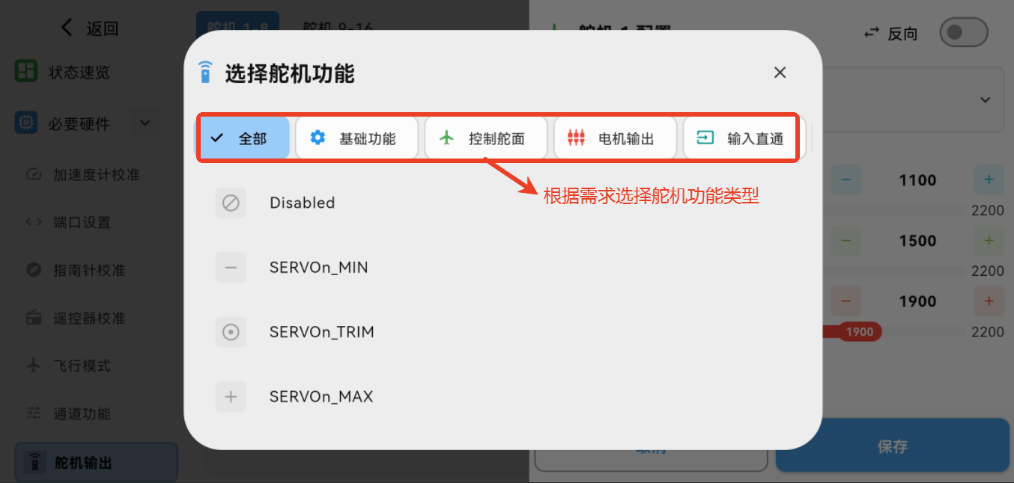Click the red 1900 slider handle
Image resolution: width=1014 pixels, height=483 pixels.
pos(859,332)
